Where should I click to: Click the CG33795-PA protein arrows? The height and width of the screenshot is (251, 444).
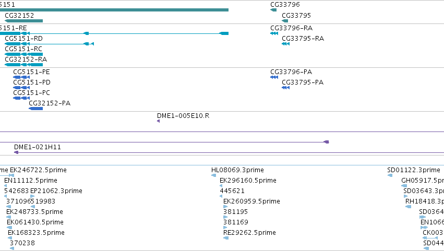285,88
